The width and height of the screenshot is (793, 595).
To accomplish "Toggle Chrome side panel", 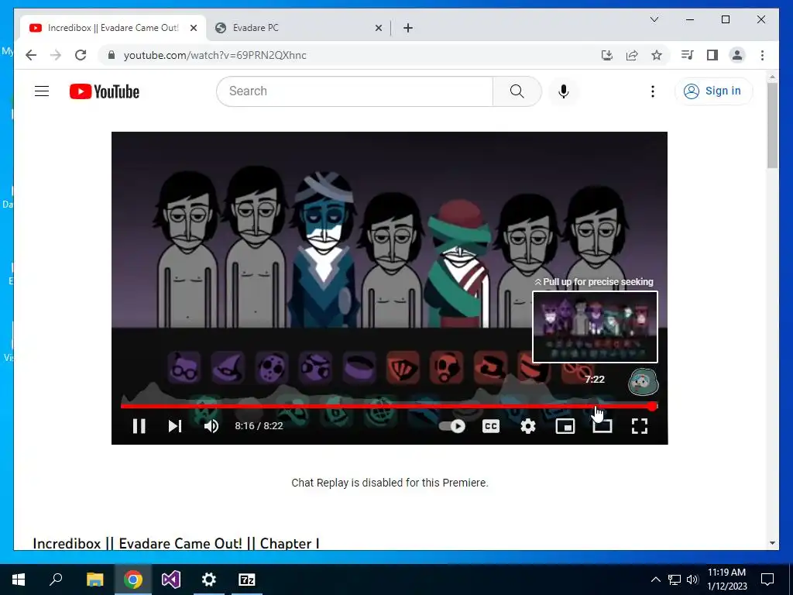I will pos(712,55).
